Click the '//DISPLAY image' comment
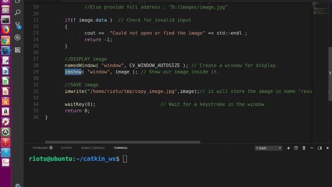The image size is (332, 187). point(86,59)
